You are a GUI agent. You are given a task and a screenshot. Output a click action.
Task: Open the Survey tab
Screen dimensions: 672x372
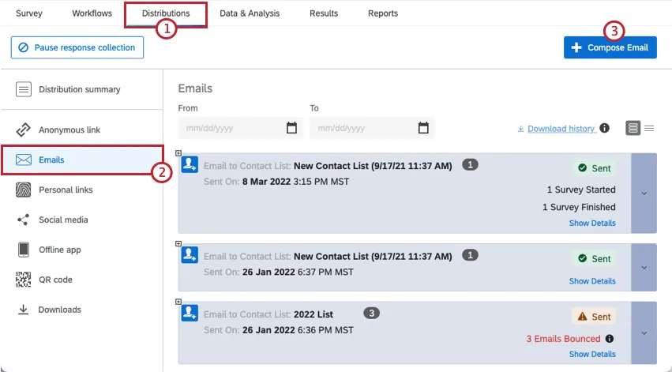29,13
